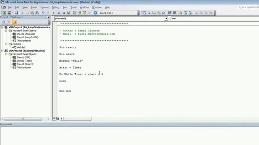Click View Object icon in Project pane
This screenshot has height=145, width=259.
click(x=8, y=22)
